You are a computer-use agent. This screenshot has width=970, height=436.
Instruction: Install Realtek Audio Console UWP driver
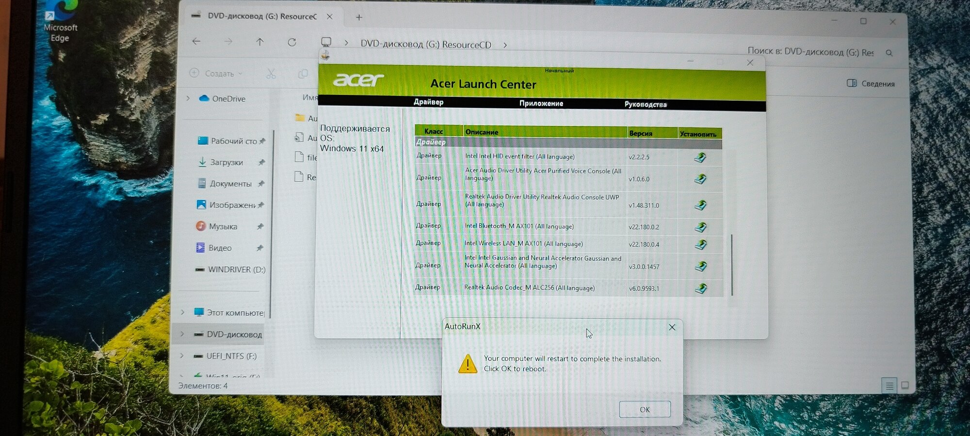coord(700,205)
